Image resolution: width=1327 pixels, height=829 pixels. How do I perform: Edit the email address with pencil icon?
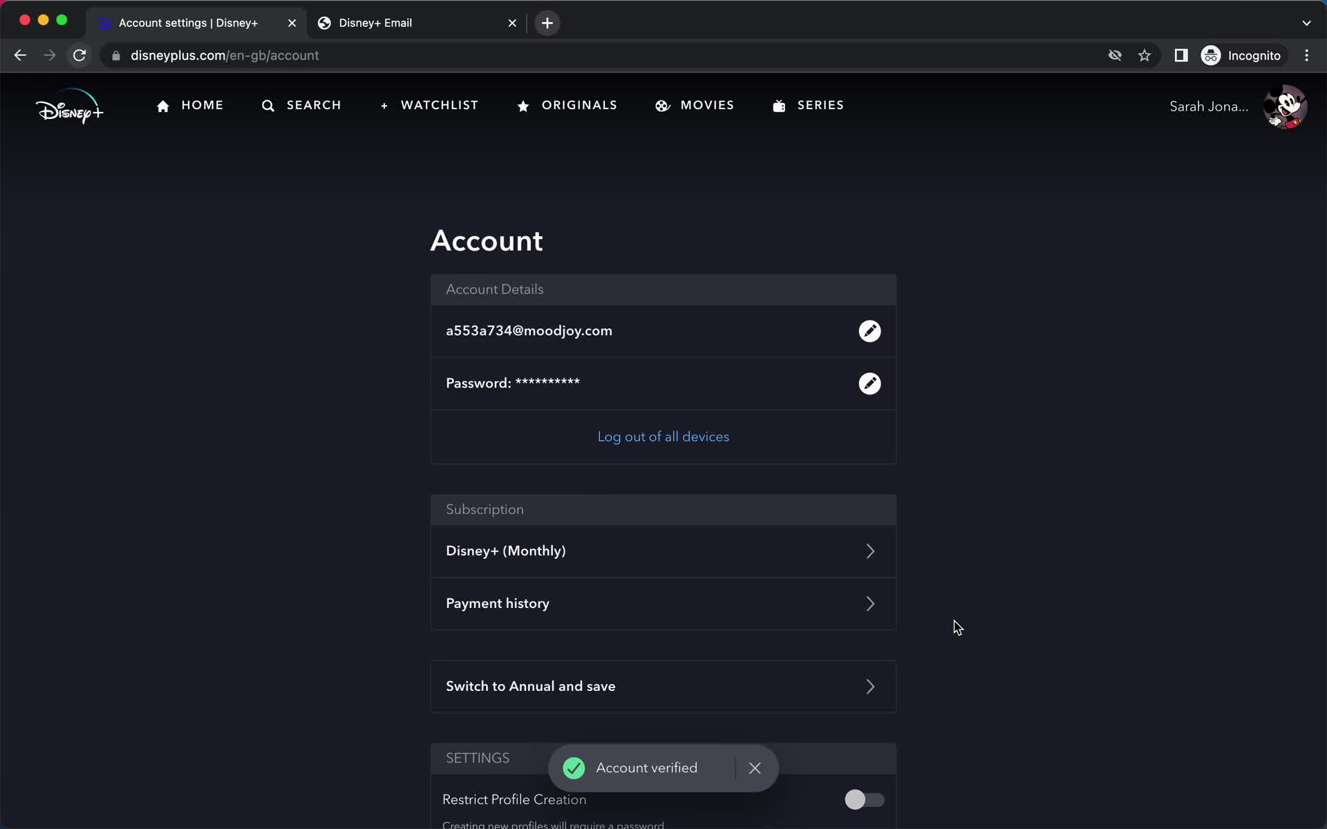point(869,331)
